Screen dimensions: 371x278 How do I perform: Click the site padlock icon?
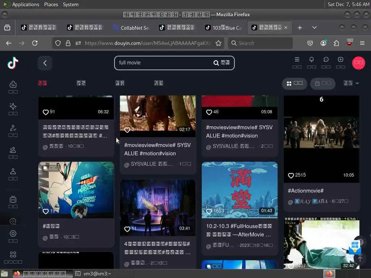(x=68, y=43)
